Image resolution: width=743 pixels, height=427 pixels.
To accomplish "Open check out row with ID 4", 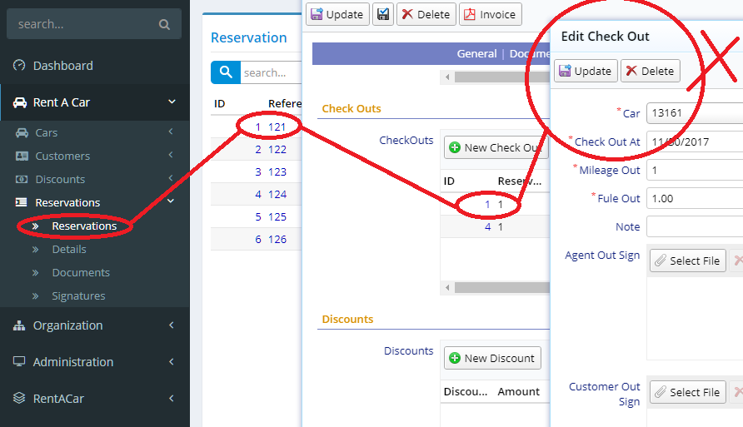I will tap(487, 226).
